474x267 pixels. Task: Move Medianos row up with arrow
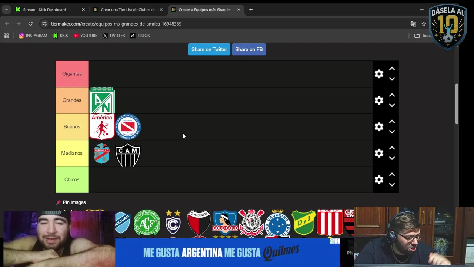pyautogui.click(x=392, y=148)
